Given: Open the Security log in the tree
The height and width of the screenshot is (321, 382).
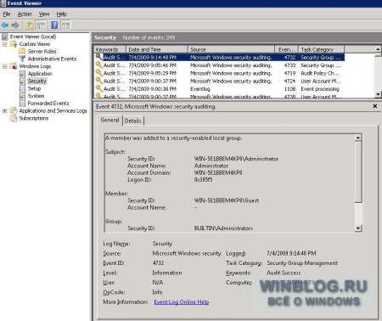Looking at the screenshot, I should point(37,81).
